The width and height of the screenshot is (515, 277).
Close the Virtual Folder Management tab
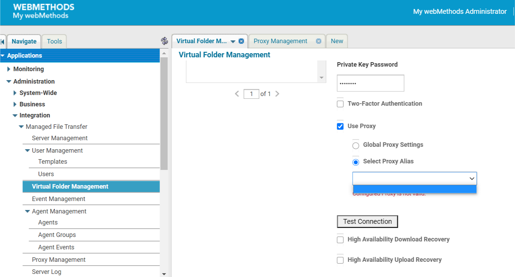pos(241,41)
